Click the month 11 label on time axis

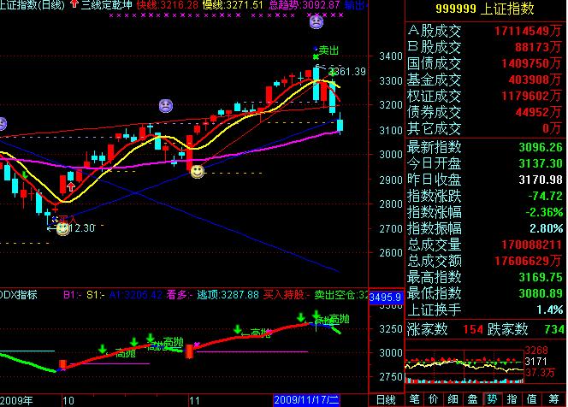pyautogui.click(x=194, y=401)
